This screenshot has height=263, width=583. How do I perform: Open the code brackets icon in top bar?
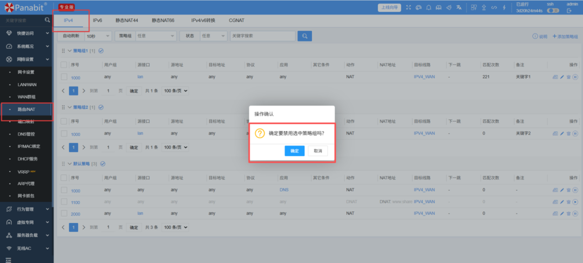494,8
